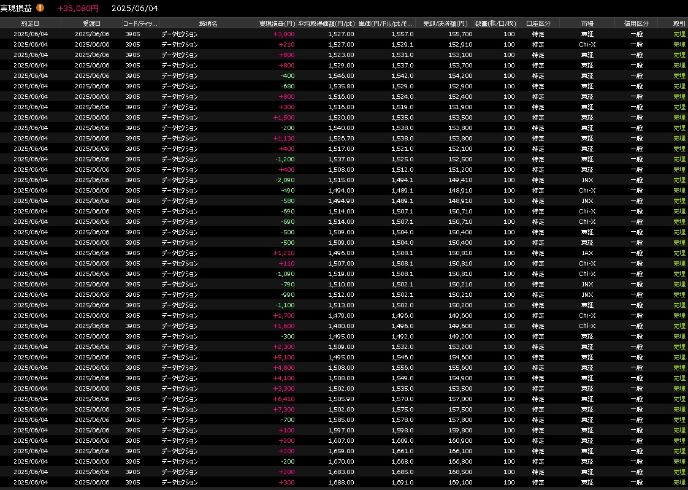Viewport: 688px width, 490px height.
Task: Click the -990 realized loss cell
Action: (x=288, y=295)
